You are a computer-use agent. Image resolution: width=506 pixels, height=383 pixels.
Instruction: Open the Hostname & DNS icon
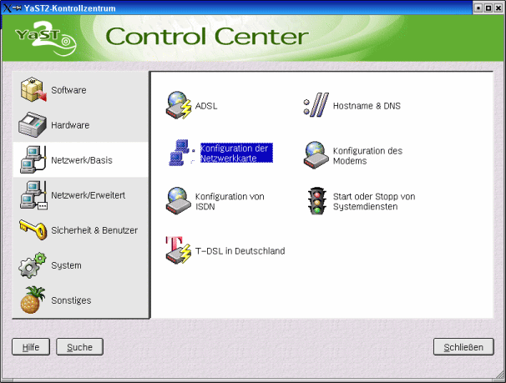tap(316, 105)
